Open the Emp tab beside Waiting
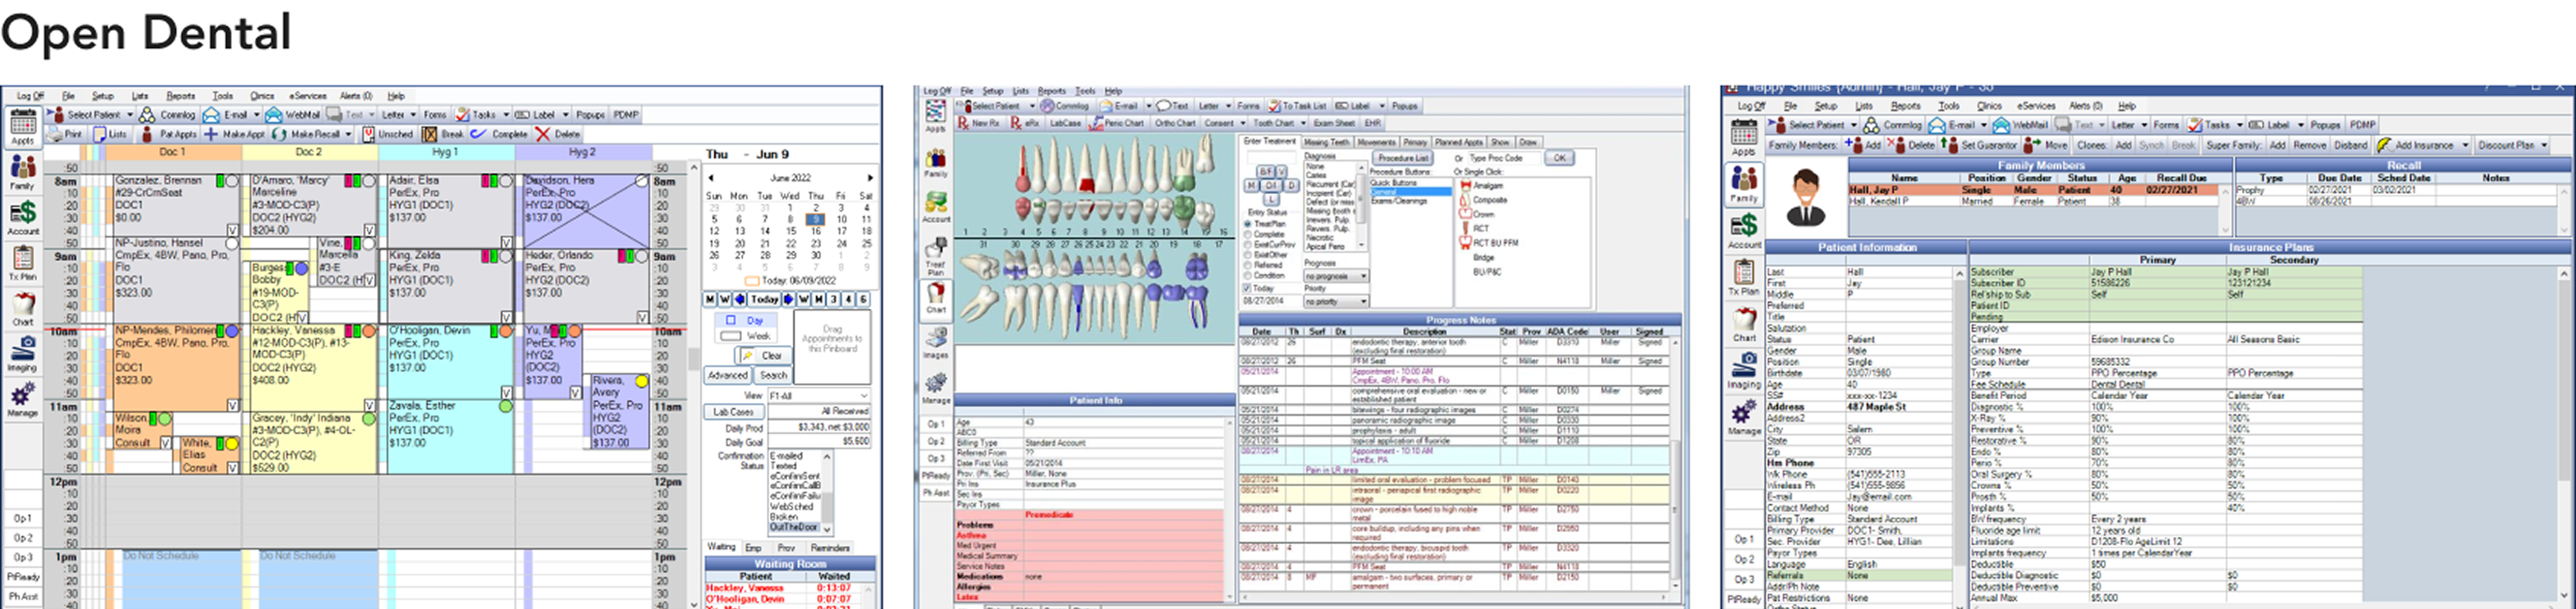 coord(753,548)
